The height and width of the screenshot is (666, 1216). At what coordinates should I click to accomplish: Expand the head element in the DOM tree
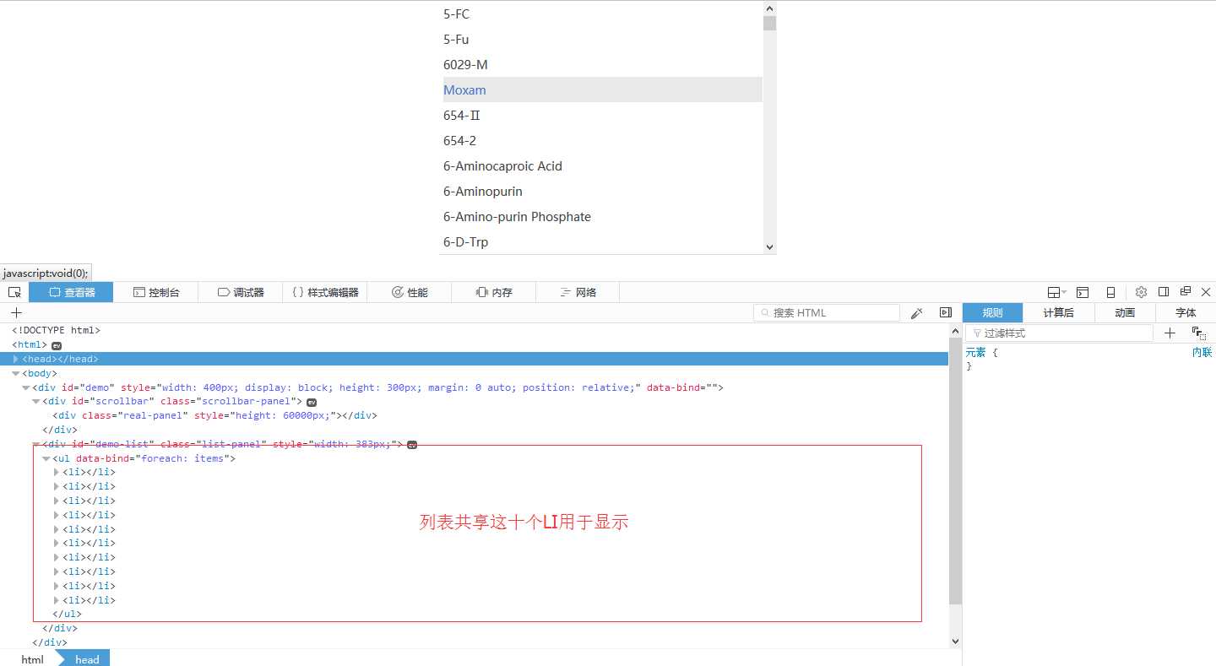click(x=15, y=358)
